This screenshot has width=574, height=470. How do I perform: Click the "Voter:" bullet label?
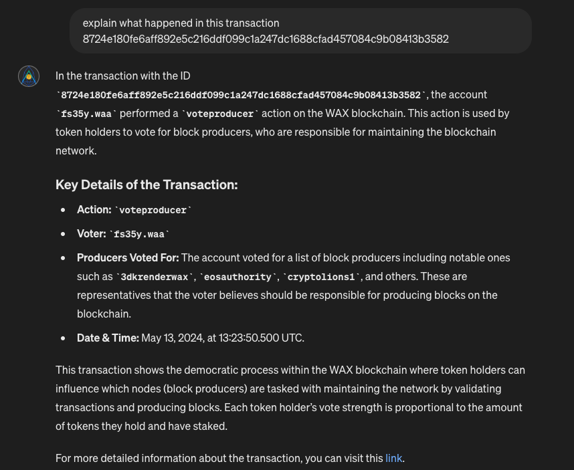click(91, 233)
